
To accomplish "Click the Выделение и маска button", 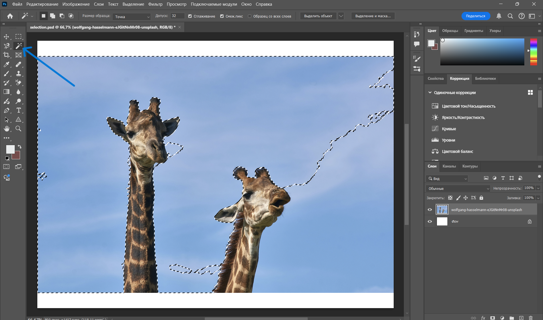I will [373, 16].
